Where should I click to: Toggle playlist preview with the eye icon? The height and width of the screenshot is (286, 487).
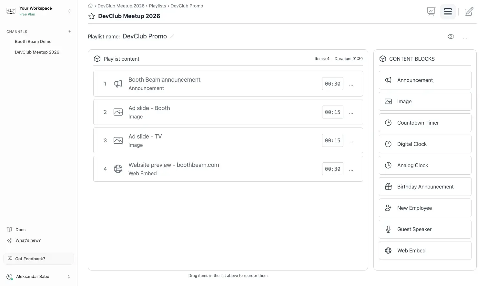451,36
